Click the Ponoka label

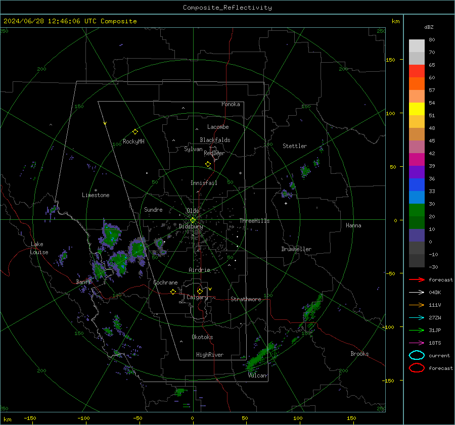pyautogui.click(x=231, y=104)
